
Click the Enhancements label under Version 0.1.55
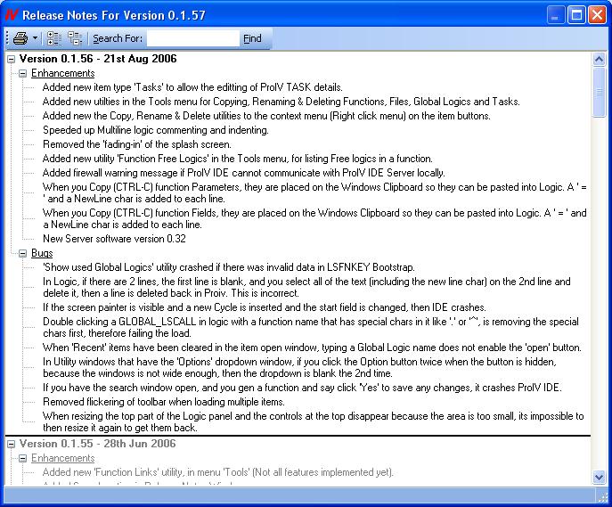[63, 458]
